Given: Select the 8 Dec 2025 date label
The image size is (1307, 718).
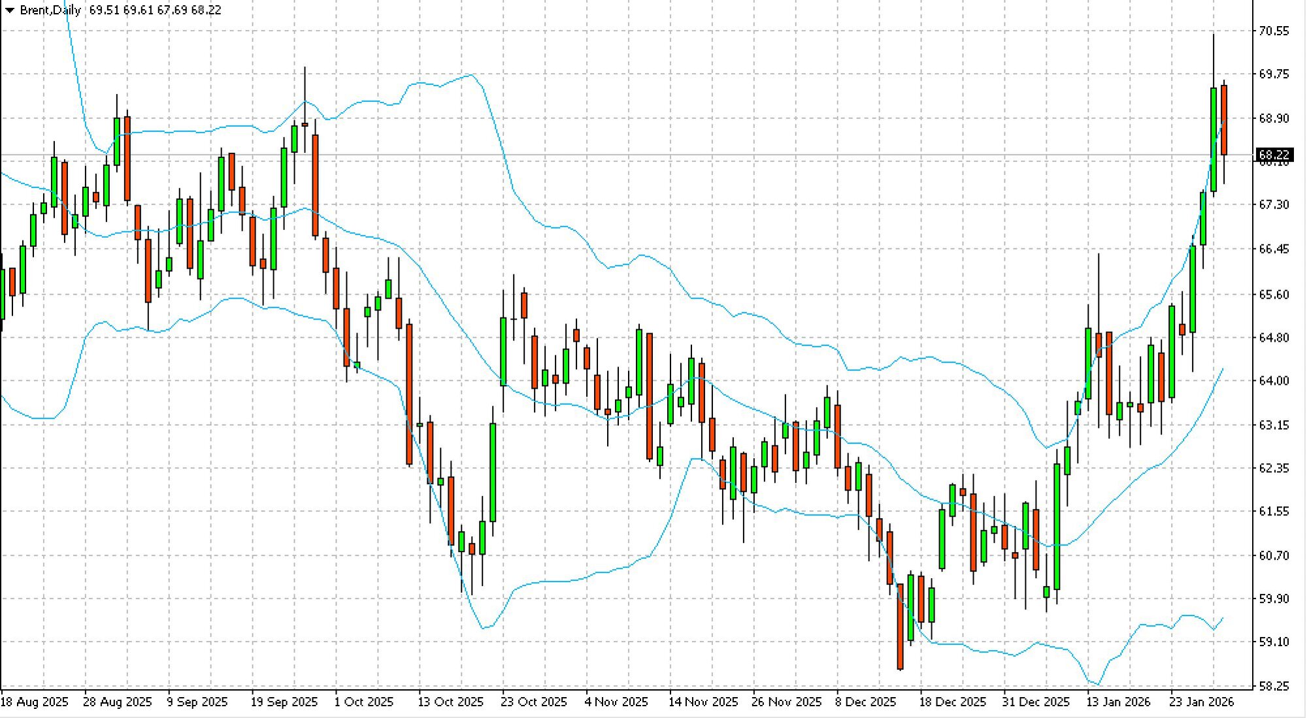Looking at the screenshot, I should coord(865,702).
